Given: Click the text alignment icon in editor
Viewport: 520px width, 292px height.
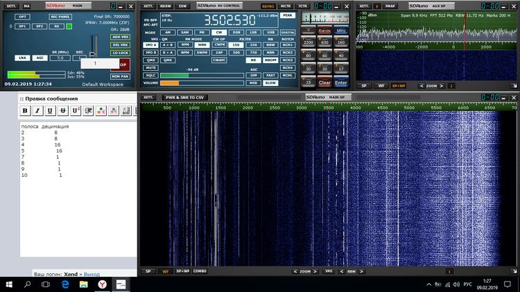Looking at the screenshot, I should 88,111.
